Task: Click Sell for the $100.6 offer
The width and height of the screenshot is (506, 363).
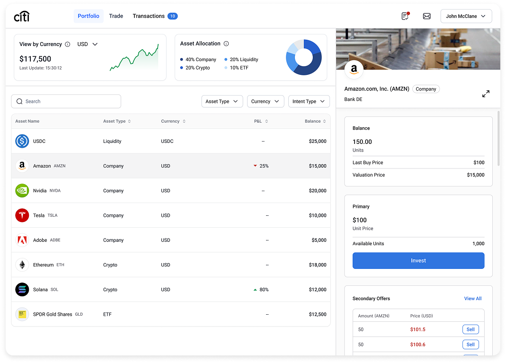Action: [x=470, y=345]
